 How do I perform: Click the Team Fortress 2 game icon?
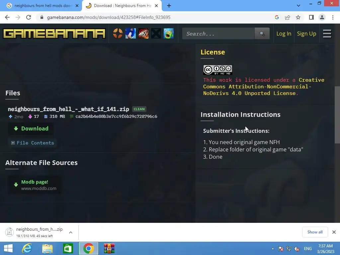click(118, 34)
